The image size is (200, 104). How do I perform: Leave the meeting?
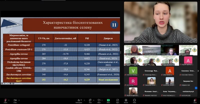pyautogui.click(x=195, y=101)
